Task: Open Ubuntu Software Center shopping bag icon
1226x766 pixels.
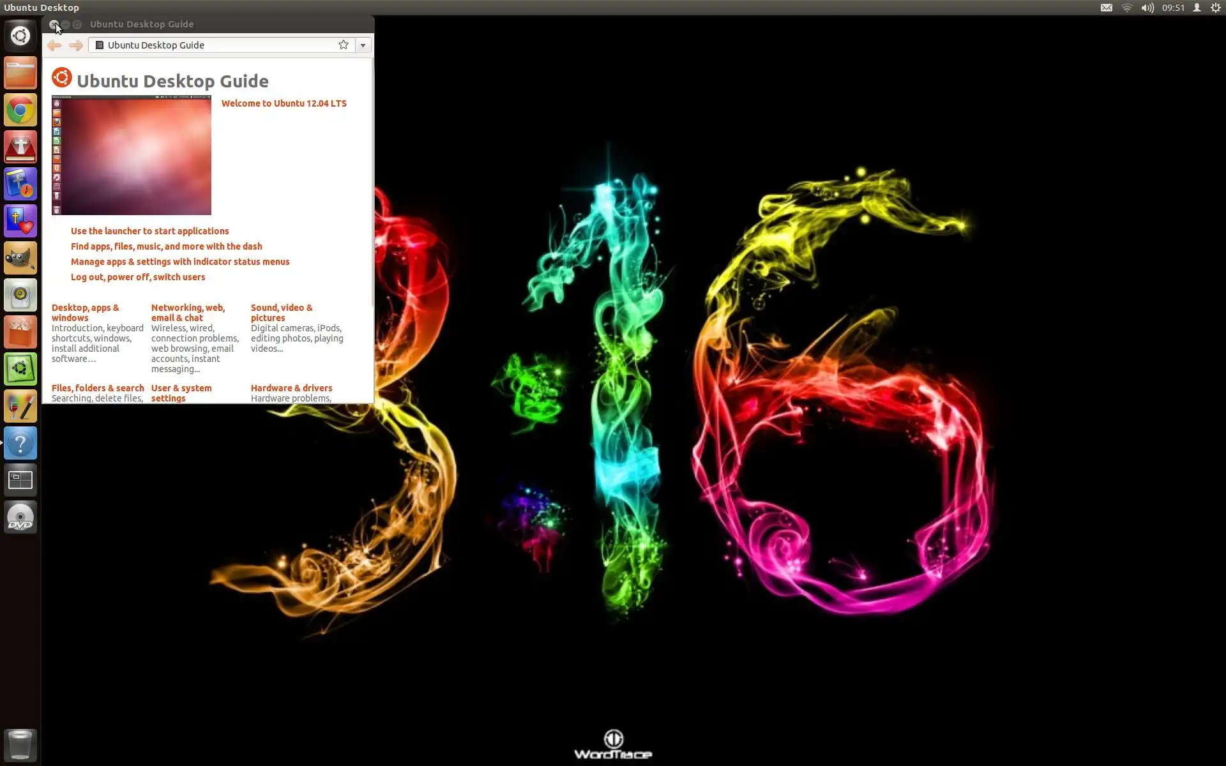Action: pyautogui.click(x=20, y=333)
